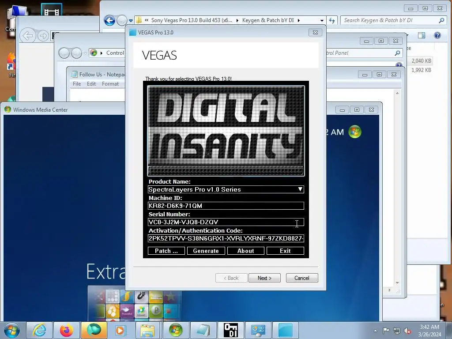Image resolution: width=452 pixels, height=339 pixels.
Task: Click the Machine ID field
Action: click(x=226, y=206)
